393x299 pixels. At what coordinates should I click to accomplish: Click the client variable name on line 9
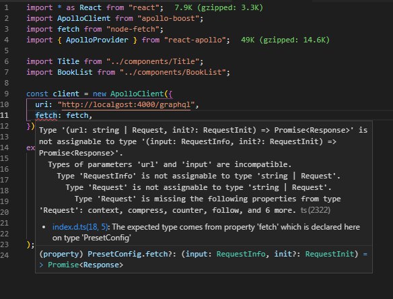point(66,94)
